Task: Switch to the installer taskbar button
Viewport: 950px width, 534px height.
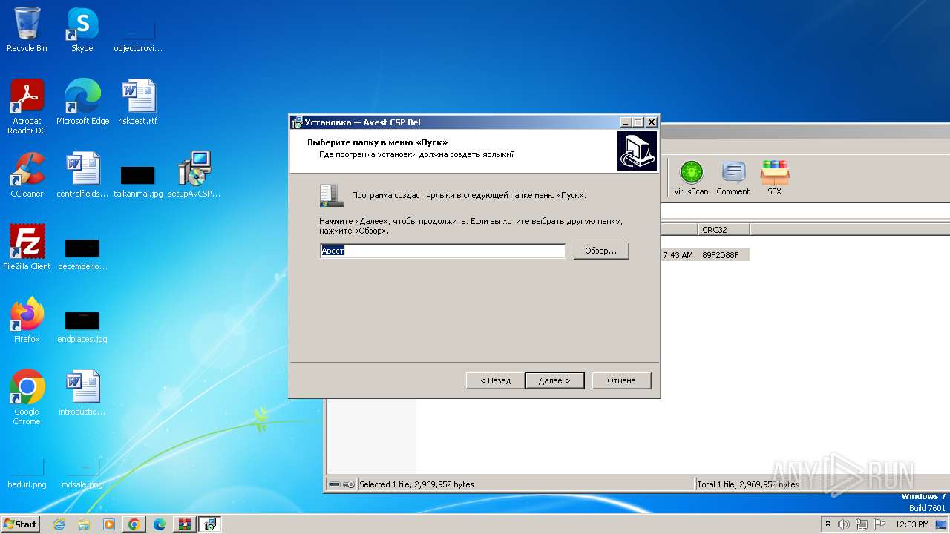Action: (x=209, y=524)
